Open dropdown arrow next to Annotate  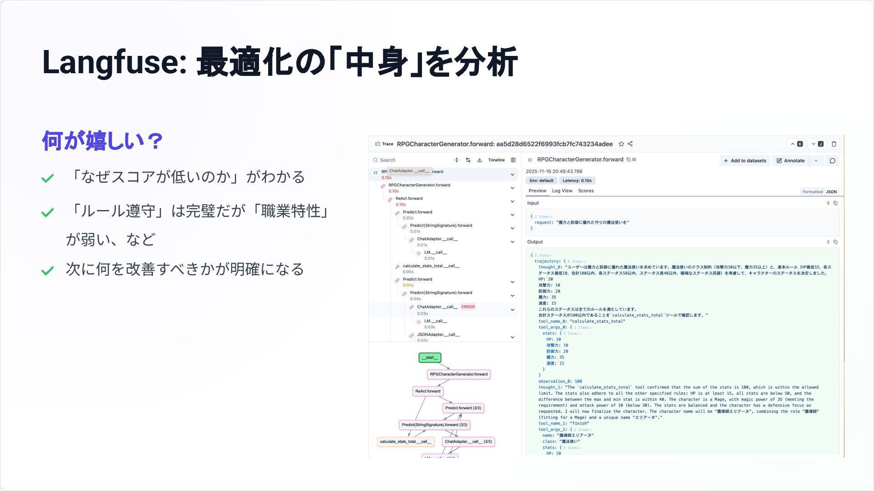click(816, 160)
